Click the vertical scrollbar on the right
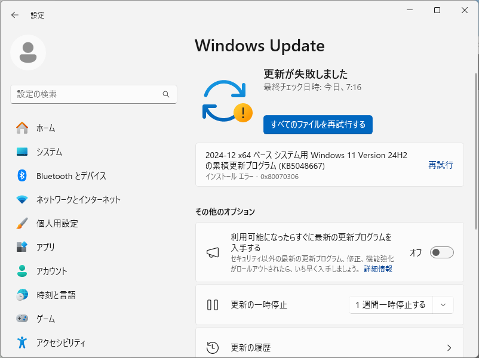The width and height of the screenshot is (479, 358). pos(476,151)
